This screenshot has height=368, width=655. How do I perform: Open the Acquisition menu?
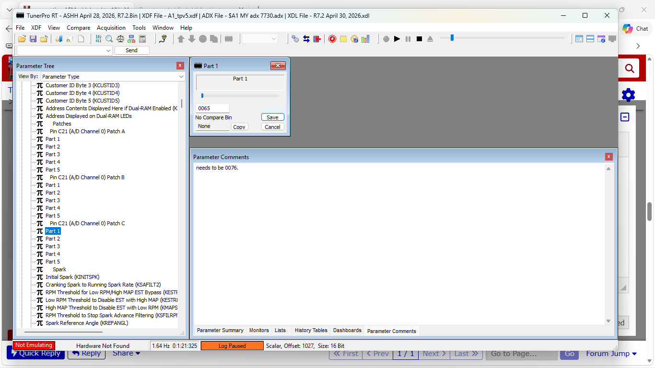click(x=111, y=28)
